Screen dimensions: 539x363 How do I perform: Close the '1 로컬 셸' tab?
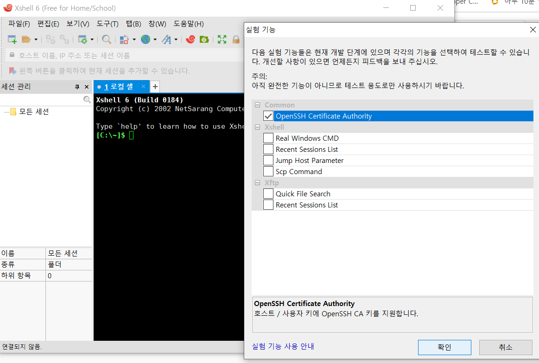(x=143, y=87)
